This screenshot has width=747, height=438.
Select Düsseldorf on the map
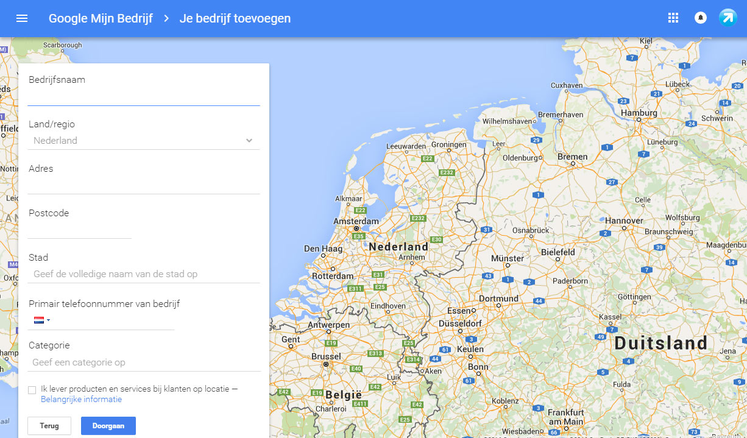tap(460, 323)
